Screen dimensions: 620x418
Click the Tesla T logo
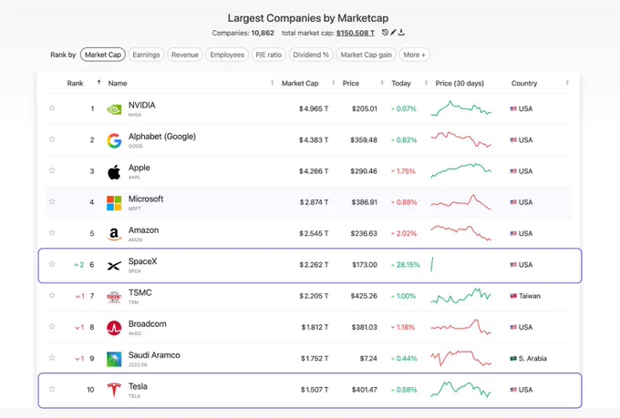[x=114, y=390]
